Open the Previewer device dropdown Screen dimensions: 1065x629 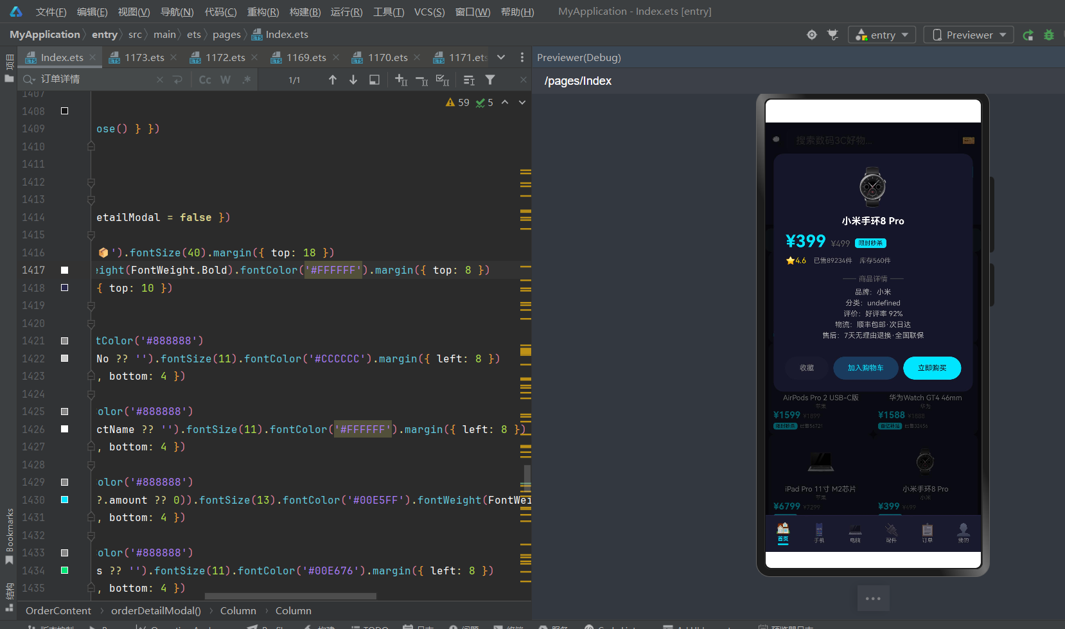(969, 35)
